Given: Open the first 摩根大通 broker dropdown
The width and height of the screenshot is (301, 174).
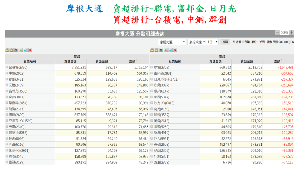Looking at the screenshot, I should pos(172,42).
